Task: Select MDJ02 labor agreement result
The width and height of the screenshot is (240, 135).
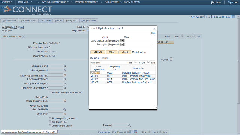Action: click(94, 79)
